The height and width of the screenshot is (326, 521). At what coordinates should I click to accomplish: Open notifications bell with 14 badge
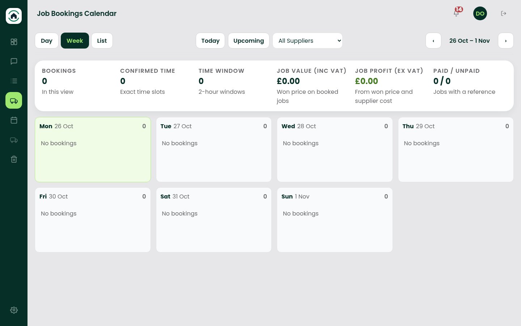coord(457,13)
